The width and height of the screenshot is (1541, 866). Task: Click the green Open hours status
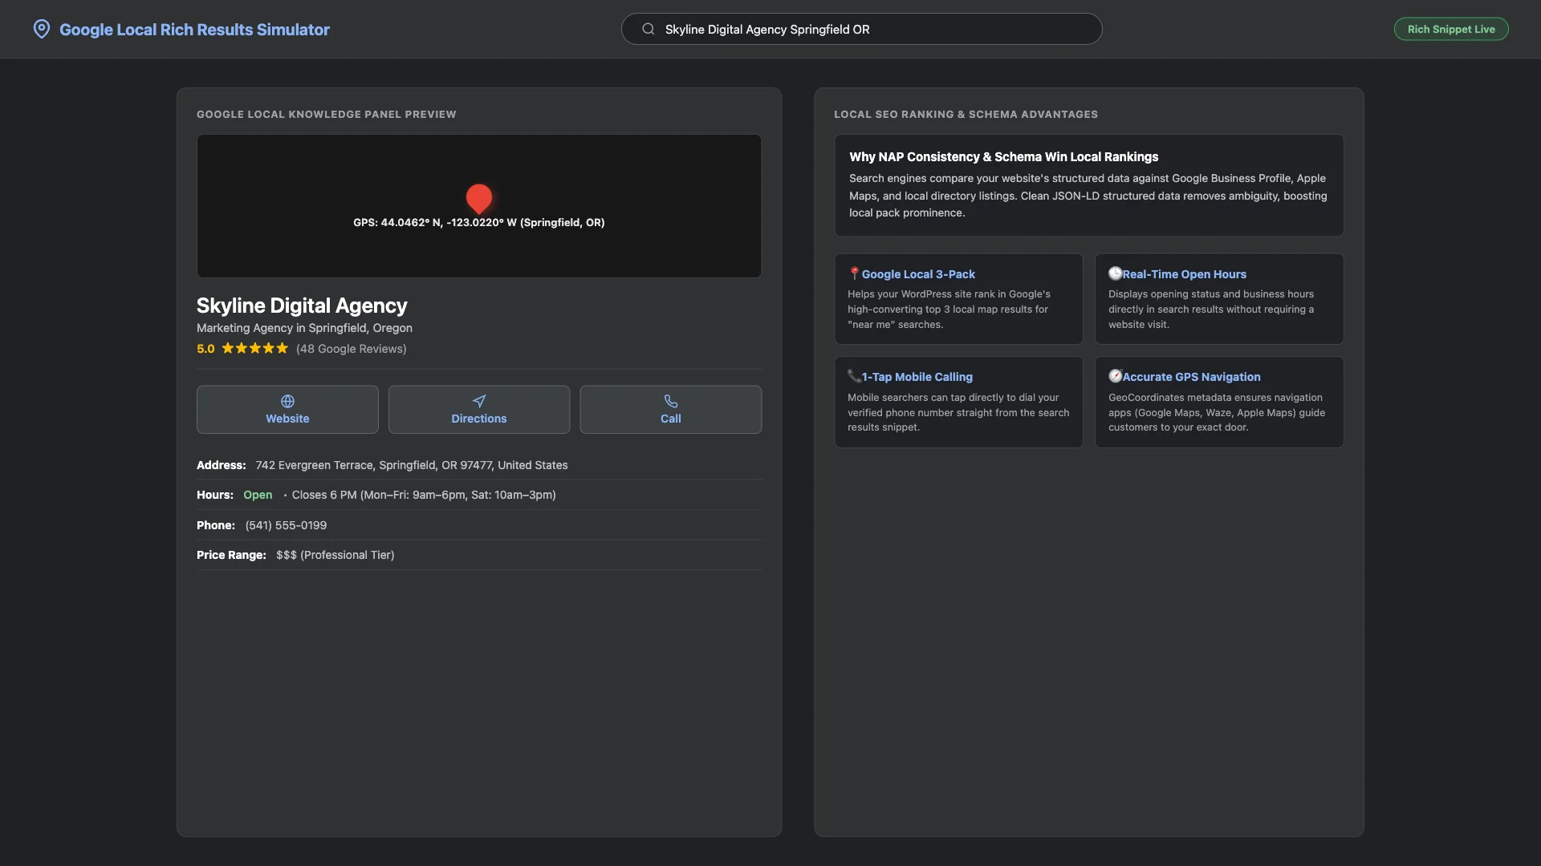tap(258, 495)
